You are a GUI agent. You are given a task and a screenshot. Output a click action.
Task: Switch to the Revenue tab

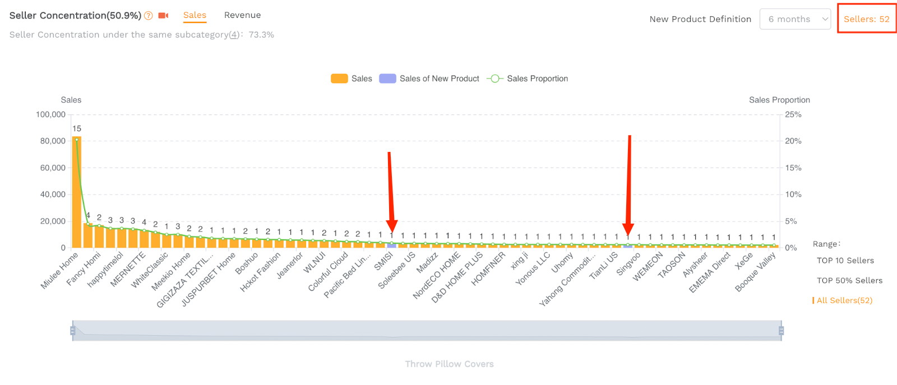point(242,15)
